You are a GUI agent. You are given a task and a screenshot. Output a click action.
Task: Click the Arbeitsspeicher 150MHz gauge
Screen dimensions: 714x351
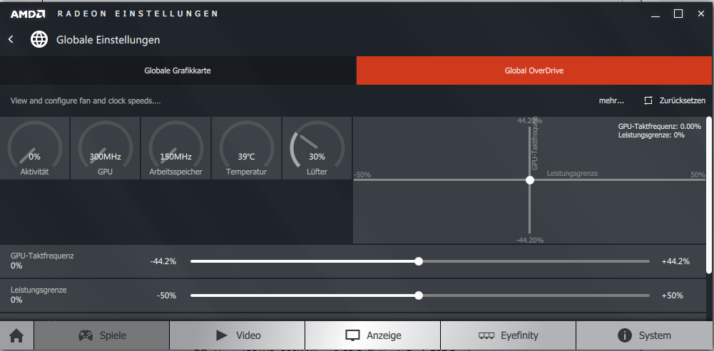175,148
